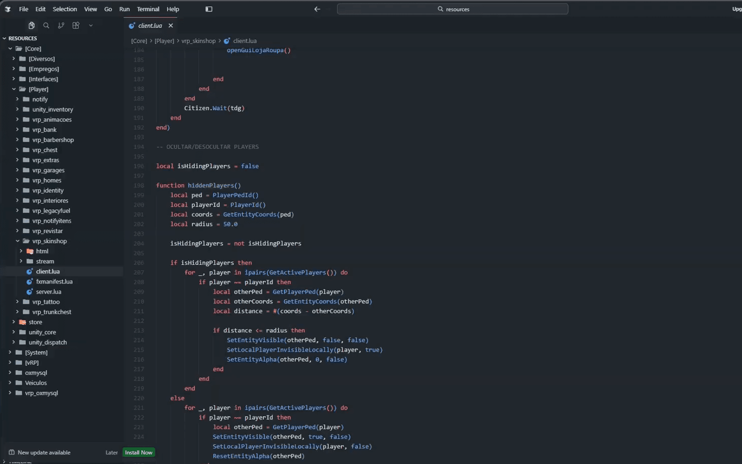Go back with the arrow icon
The height and width of the screenshot is (464, 742).
coord(317,9)
